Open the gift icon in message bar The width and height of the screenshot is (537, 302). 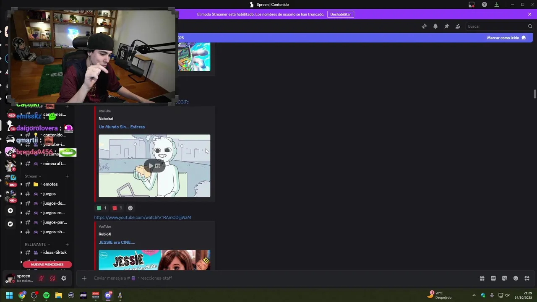[482, 278]
